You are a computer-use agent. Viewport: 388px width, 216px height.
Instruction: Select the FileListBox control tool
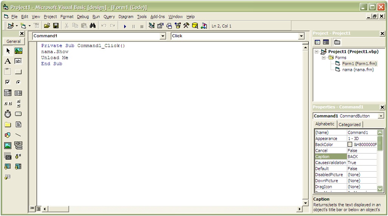tap(18, 124)
